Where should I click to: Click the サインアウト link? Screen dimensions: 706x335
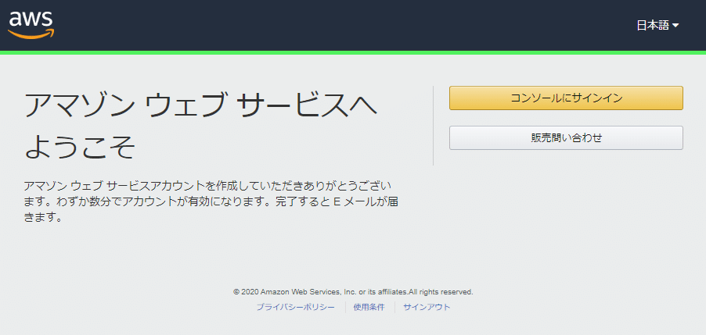[x=427, y=307]
